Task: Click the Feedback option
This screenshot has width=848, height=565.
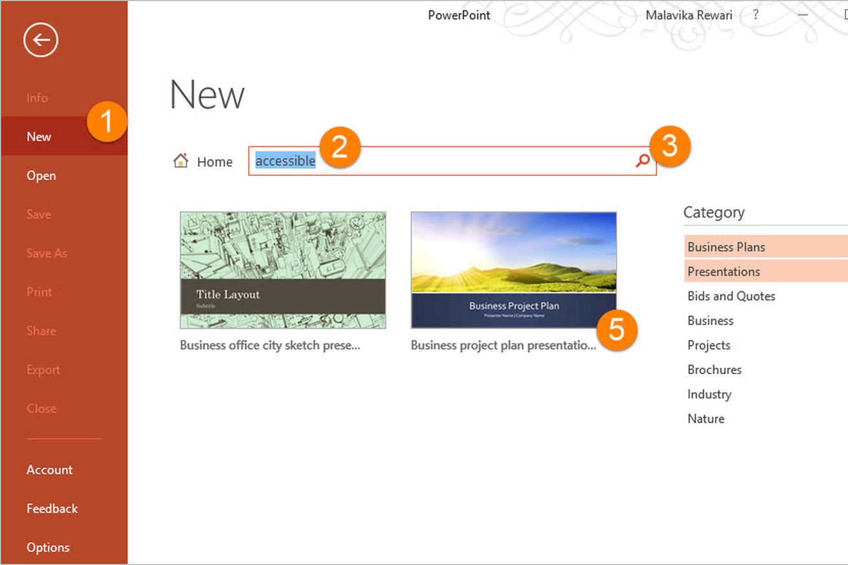Action: [52, 509]
